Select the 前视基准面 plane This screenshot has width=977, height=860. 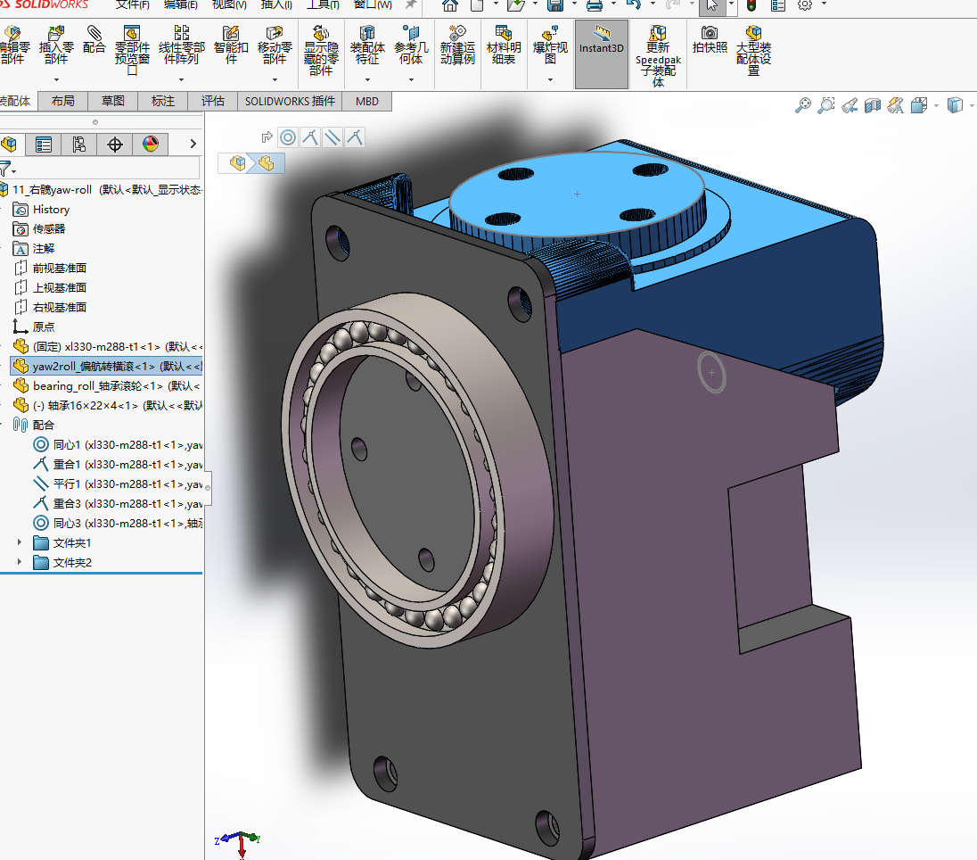pyautogui.click(x=51, y=269)
